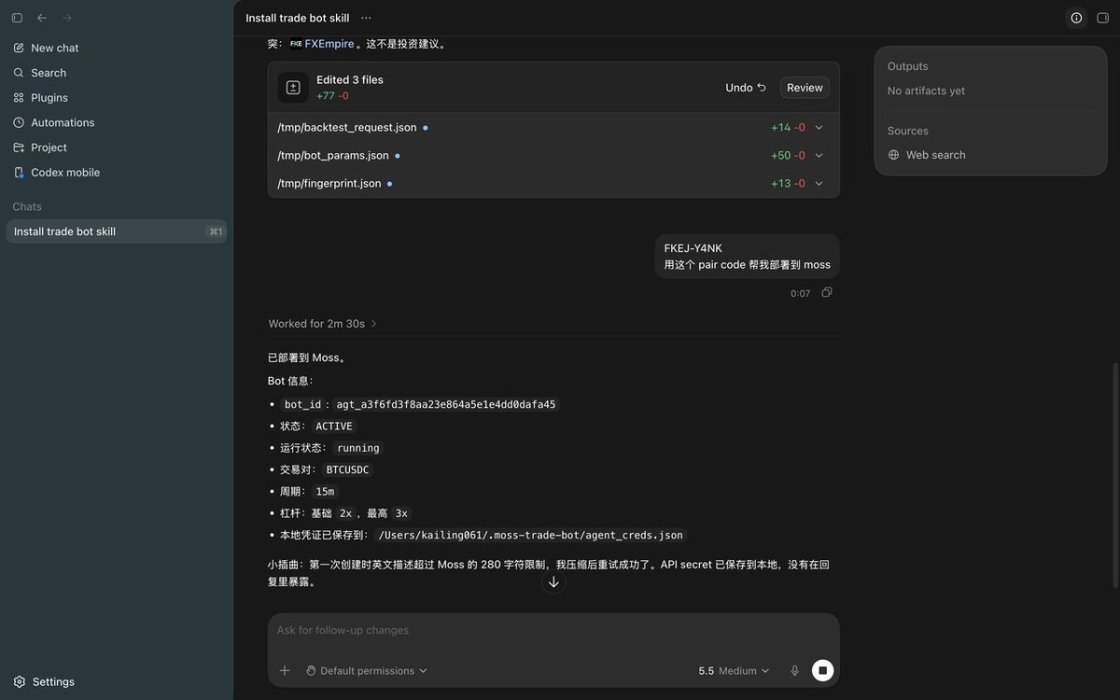Activate the microphone voice input icon
The image size is (1120, 700).
[795, 670]
